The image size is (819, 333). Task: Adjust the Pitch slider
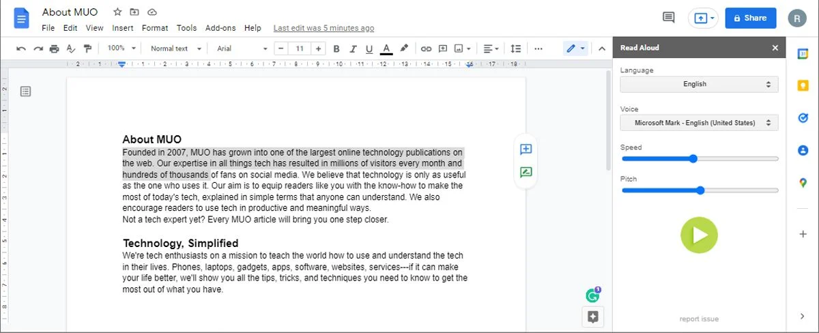point(700,190)
